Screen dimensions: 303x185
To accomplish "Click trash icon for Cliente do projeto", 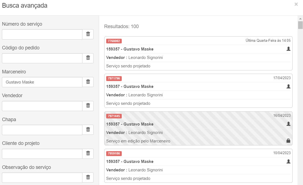I will 88,153.
